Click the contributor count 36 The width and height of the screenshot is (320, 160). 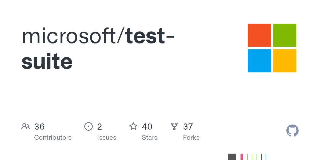[39, 127]
